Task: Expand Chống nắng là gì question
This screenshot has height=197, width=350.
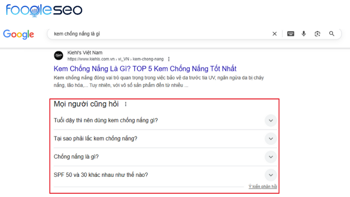Action: tap(271, 157)
